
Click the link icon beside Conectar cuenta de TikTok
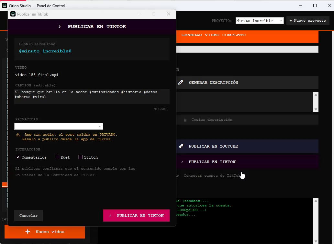[x=178, y=176]
